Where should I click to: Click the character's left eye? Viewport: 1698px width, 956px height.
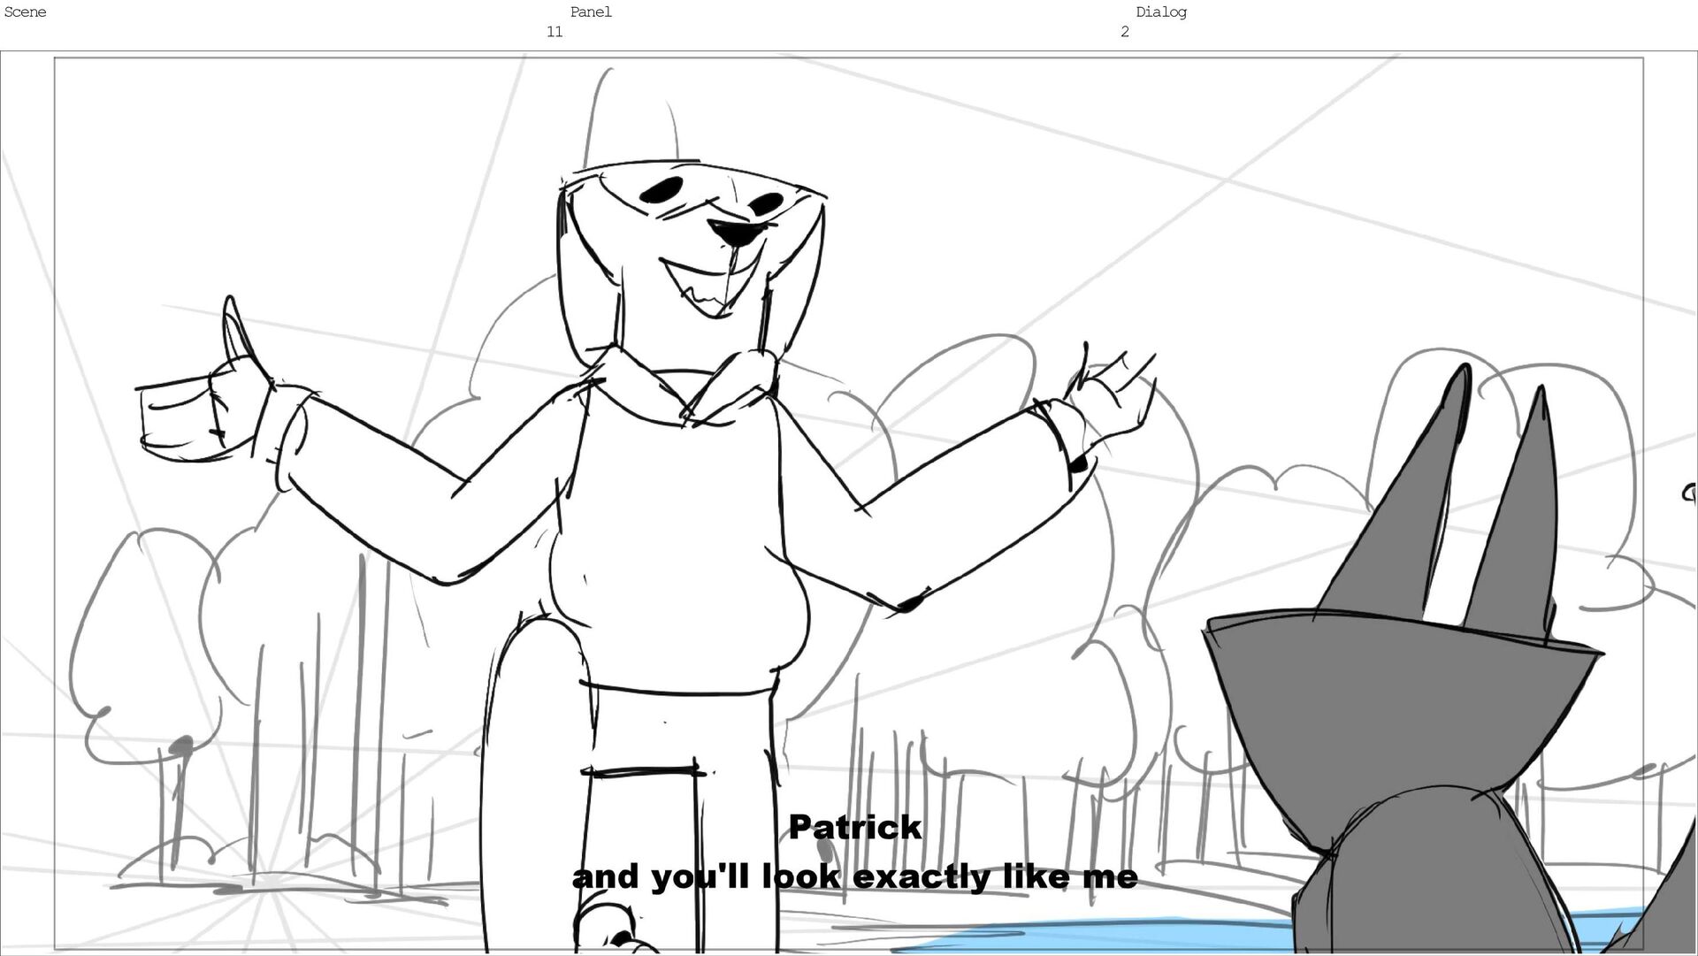tap(662, 189)
